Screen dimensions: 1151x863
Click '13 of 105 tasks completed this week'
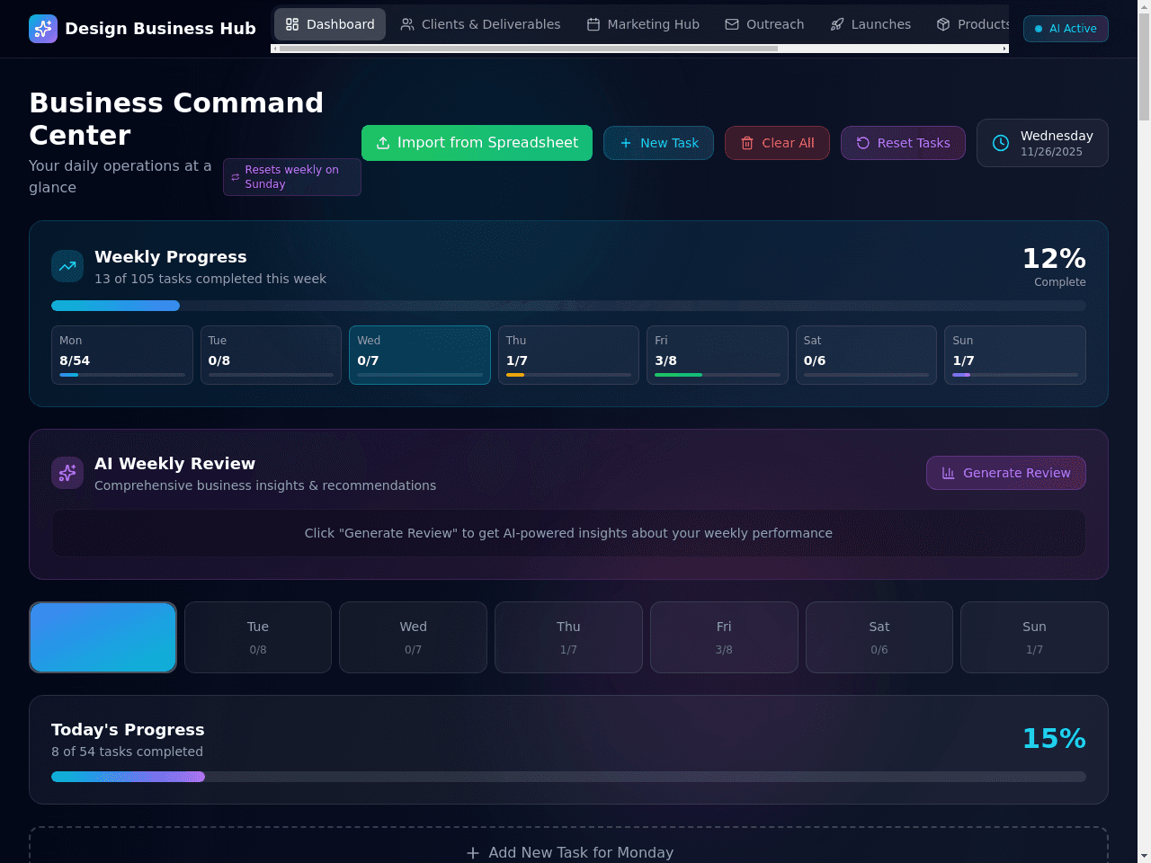click(210, 279)
